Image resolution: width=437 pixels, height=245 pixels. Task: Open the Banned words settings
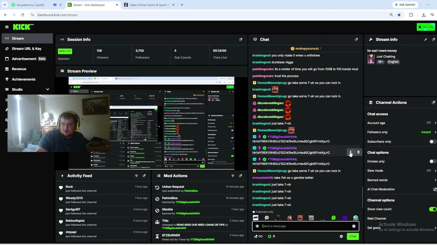(x=402, y=180)
